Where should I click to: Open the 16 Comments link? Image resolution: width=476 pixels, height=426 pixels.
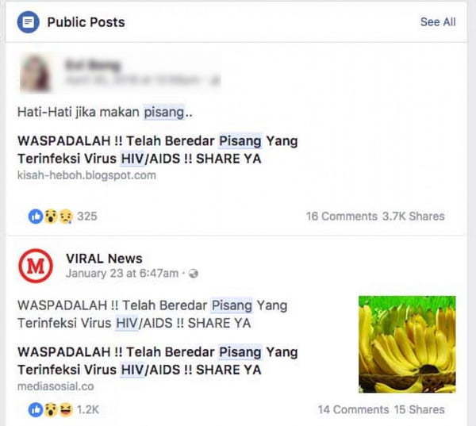coord(341,217)
